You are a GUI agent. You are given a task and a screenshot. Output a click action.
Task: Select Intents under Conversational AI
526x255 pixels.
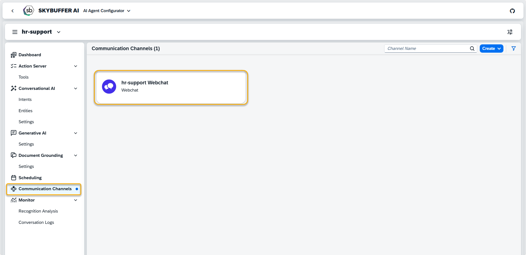[25, 100]
